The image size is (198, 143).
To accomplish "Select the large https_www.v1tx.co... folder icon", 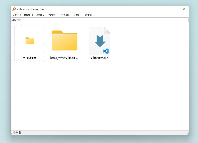I will coord(64,40).
